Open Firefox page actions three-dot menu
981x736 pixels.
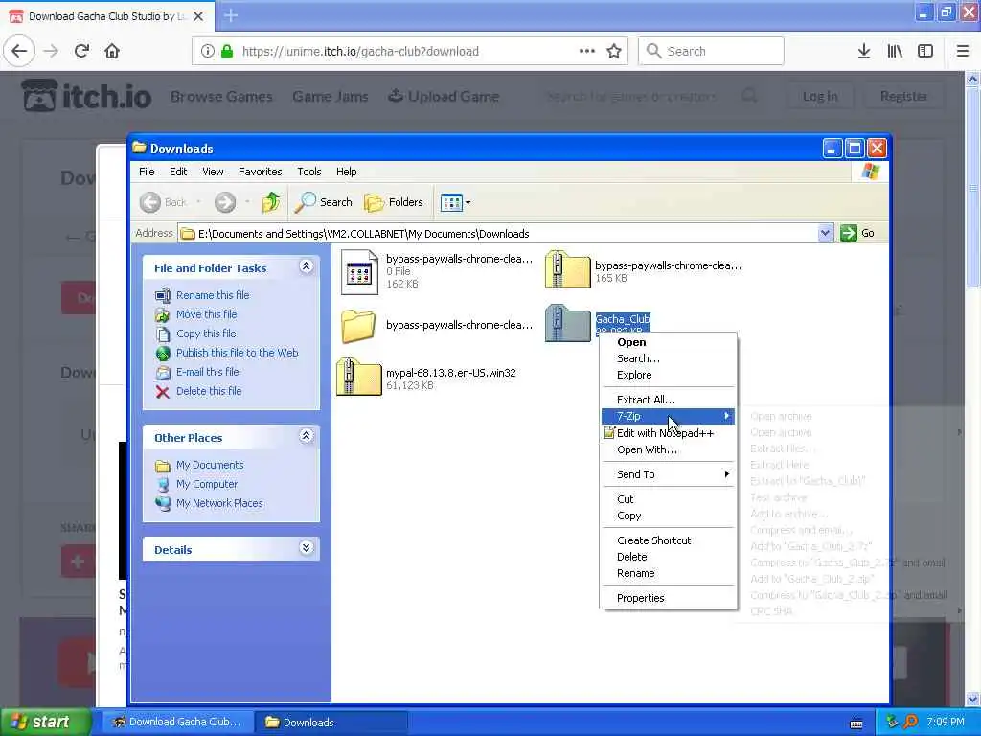tap(587, 51)
